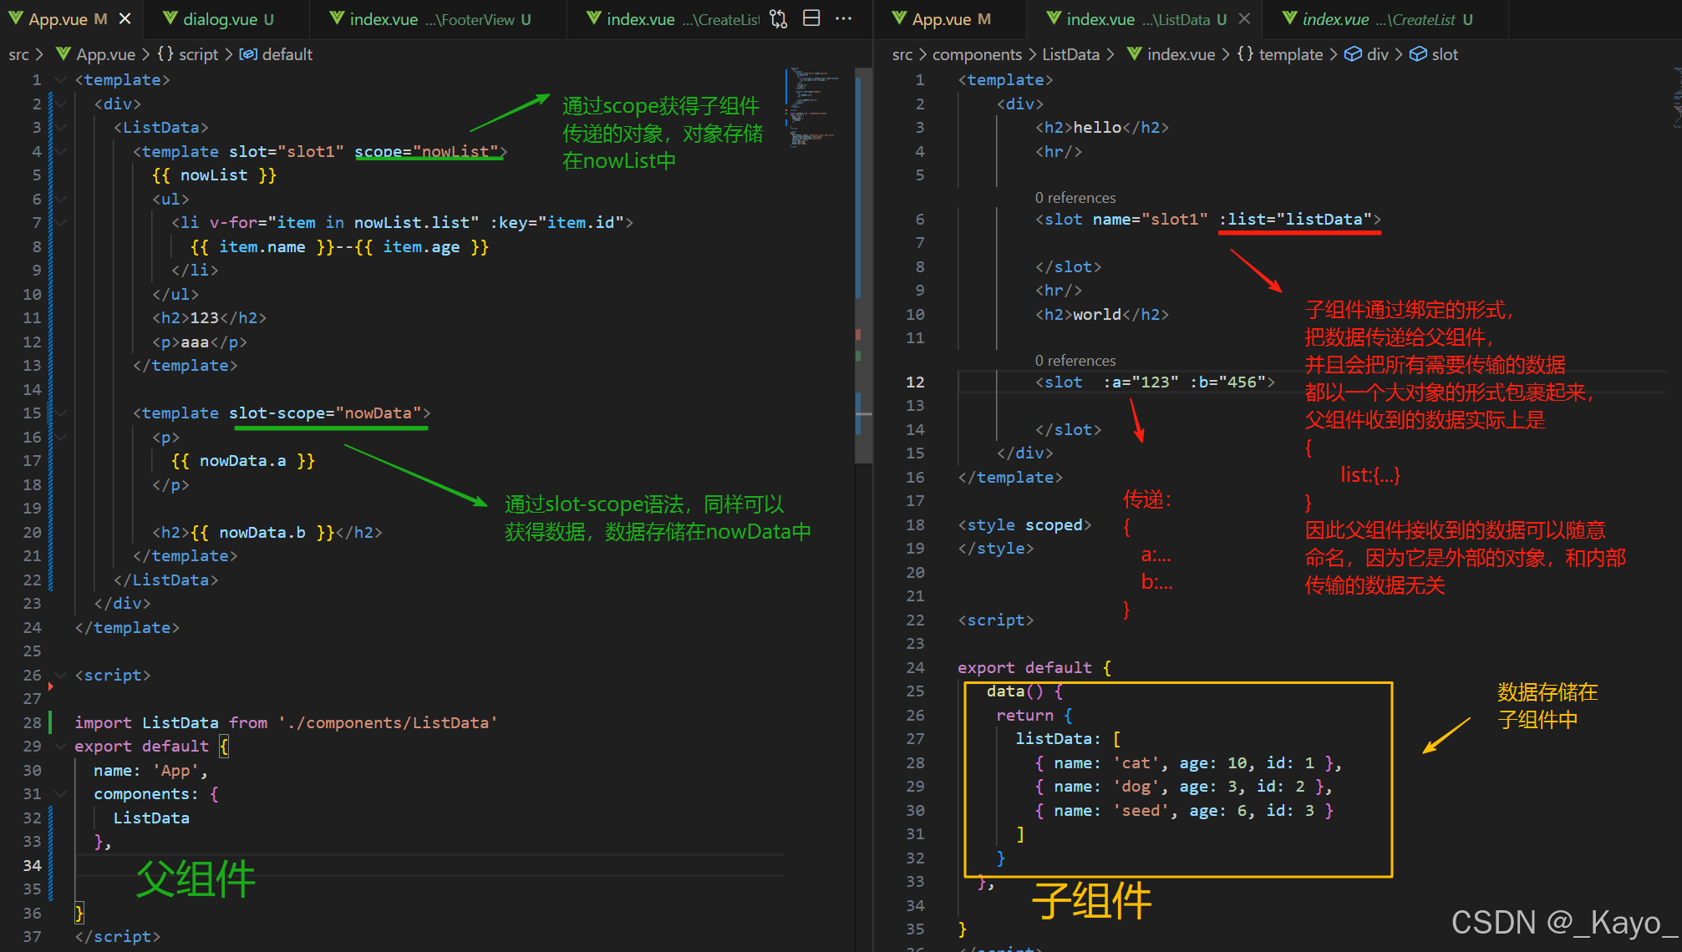Click the Vue icon in the right index.vue breadcrumb
The image size is (1682, 952).
(1134, 54)
